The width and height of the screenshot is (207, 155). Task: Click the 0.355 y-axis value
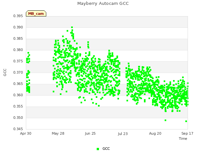coord(18,106)
